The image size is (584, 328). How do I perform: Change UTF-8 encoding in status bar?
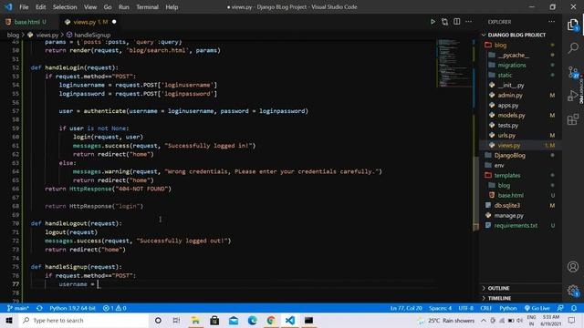465,308
